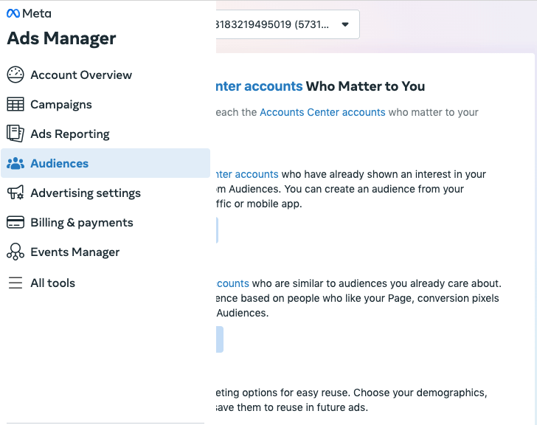Viewport: 537px width, 425px height.
Task: Select Ads Reporting text label in navigation
Action: [70, 134]
